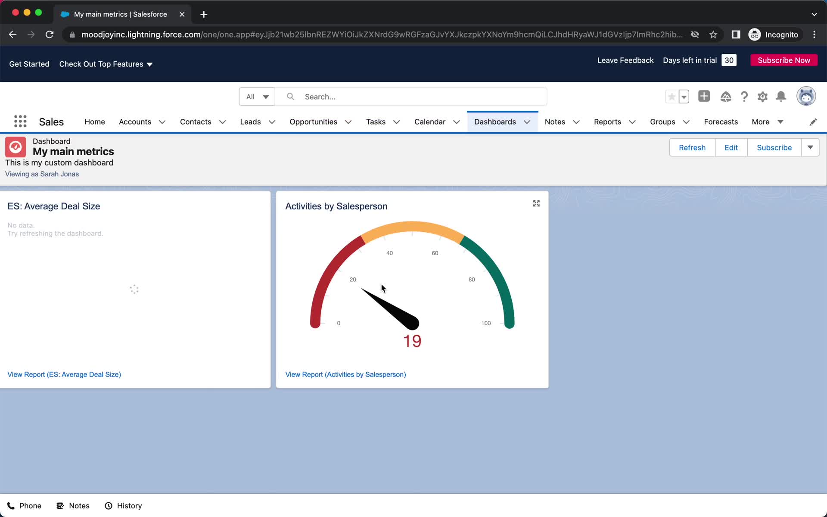
Task: Open the Trailhead guidance icon
Action: click(x=725, y=97)
